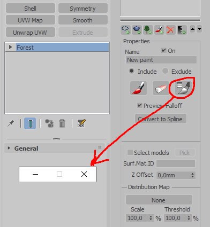This screenshot has width=210, height=227.
Task: Close the small floating window
Action: pos(84,174)
